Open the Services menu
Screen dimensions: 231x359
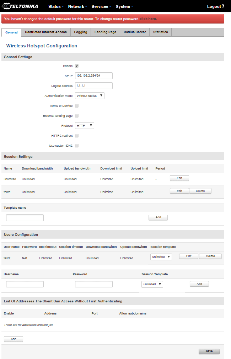(x=101, y=6)
